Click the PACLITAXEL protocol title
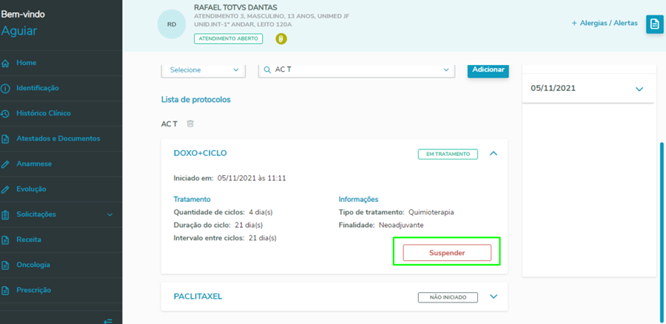Viewport: 666px width, 324px height. (x=198, y=297)
